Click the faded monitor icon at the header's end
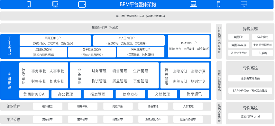This screenshot has height=126, width=275. point(244,4)
